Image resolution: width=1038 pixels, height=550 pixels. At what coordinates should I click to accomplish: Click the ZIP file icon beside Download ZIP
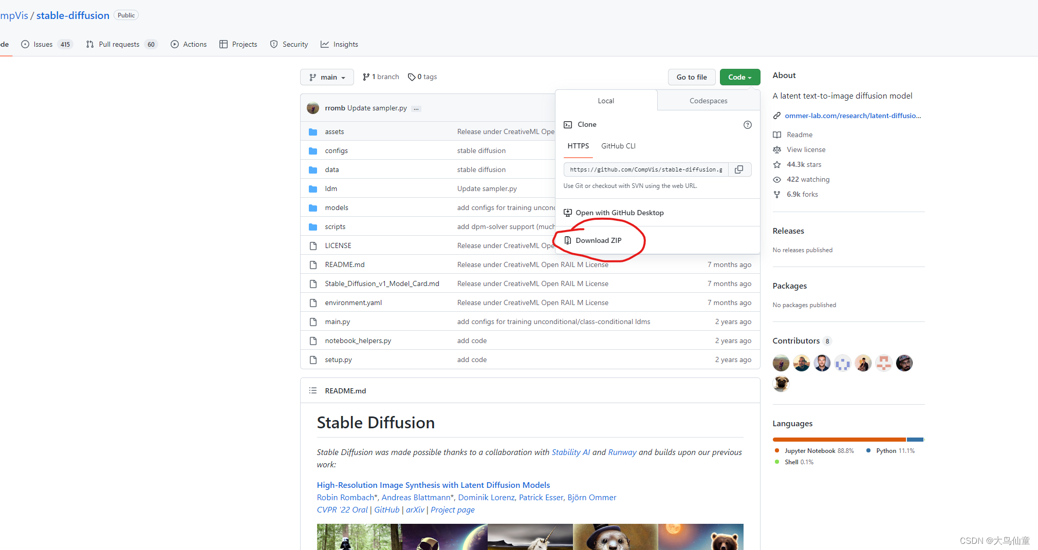[568, 240]
